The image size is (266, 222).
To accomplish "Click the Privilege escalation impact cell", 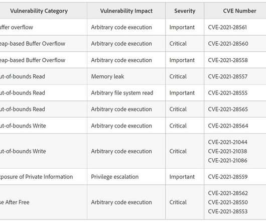I will (x=114, y=177).
